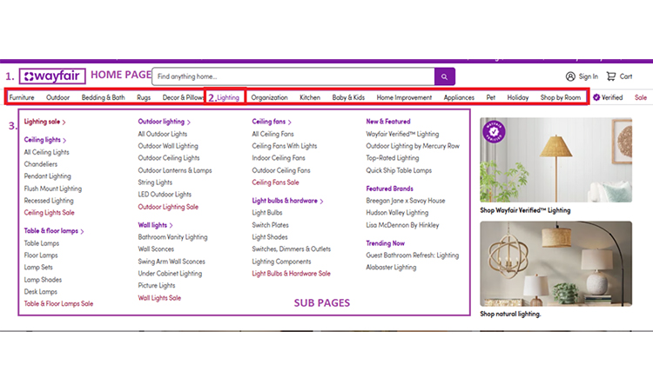Open the Picture Lights link
The image size is (653, 391).
157,285
